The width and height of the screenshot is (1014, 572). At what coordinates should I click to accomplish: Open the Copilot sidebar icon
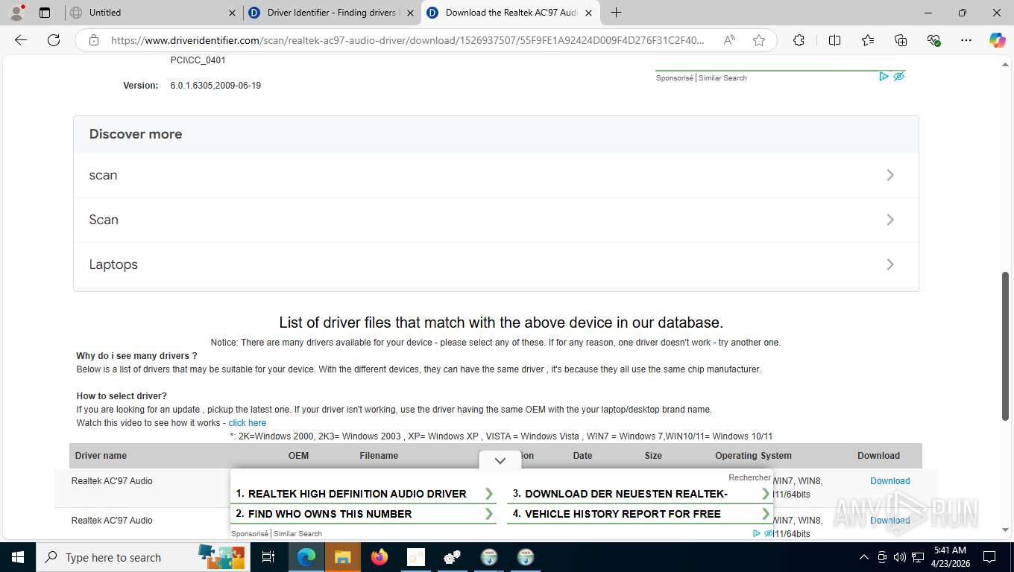[997, 40]
